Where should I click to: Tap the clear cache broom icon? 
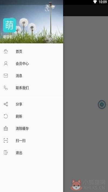tap(6, 128)
